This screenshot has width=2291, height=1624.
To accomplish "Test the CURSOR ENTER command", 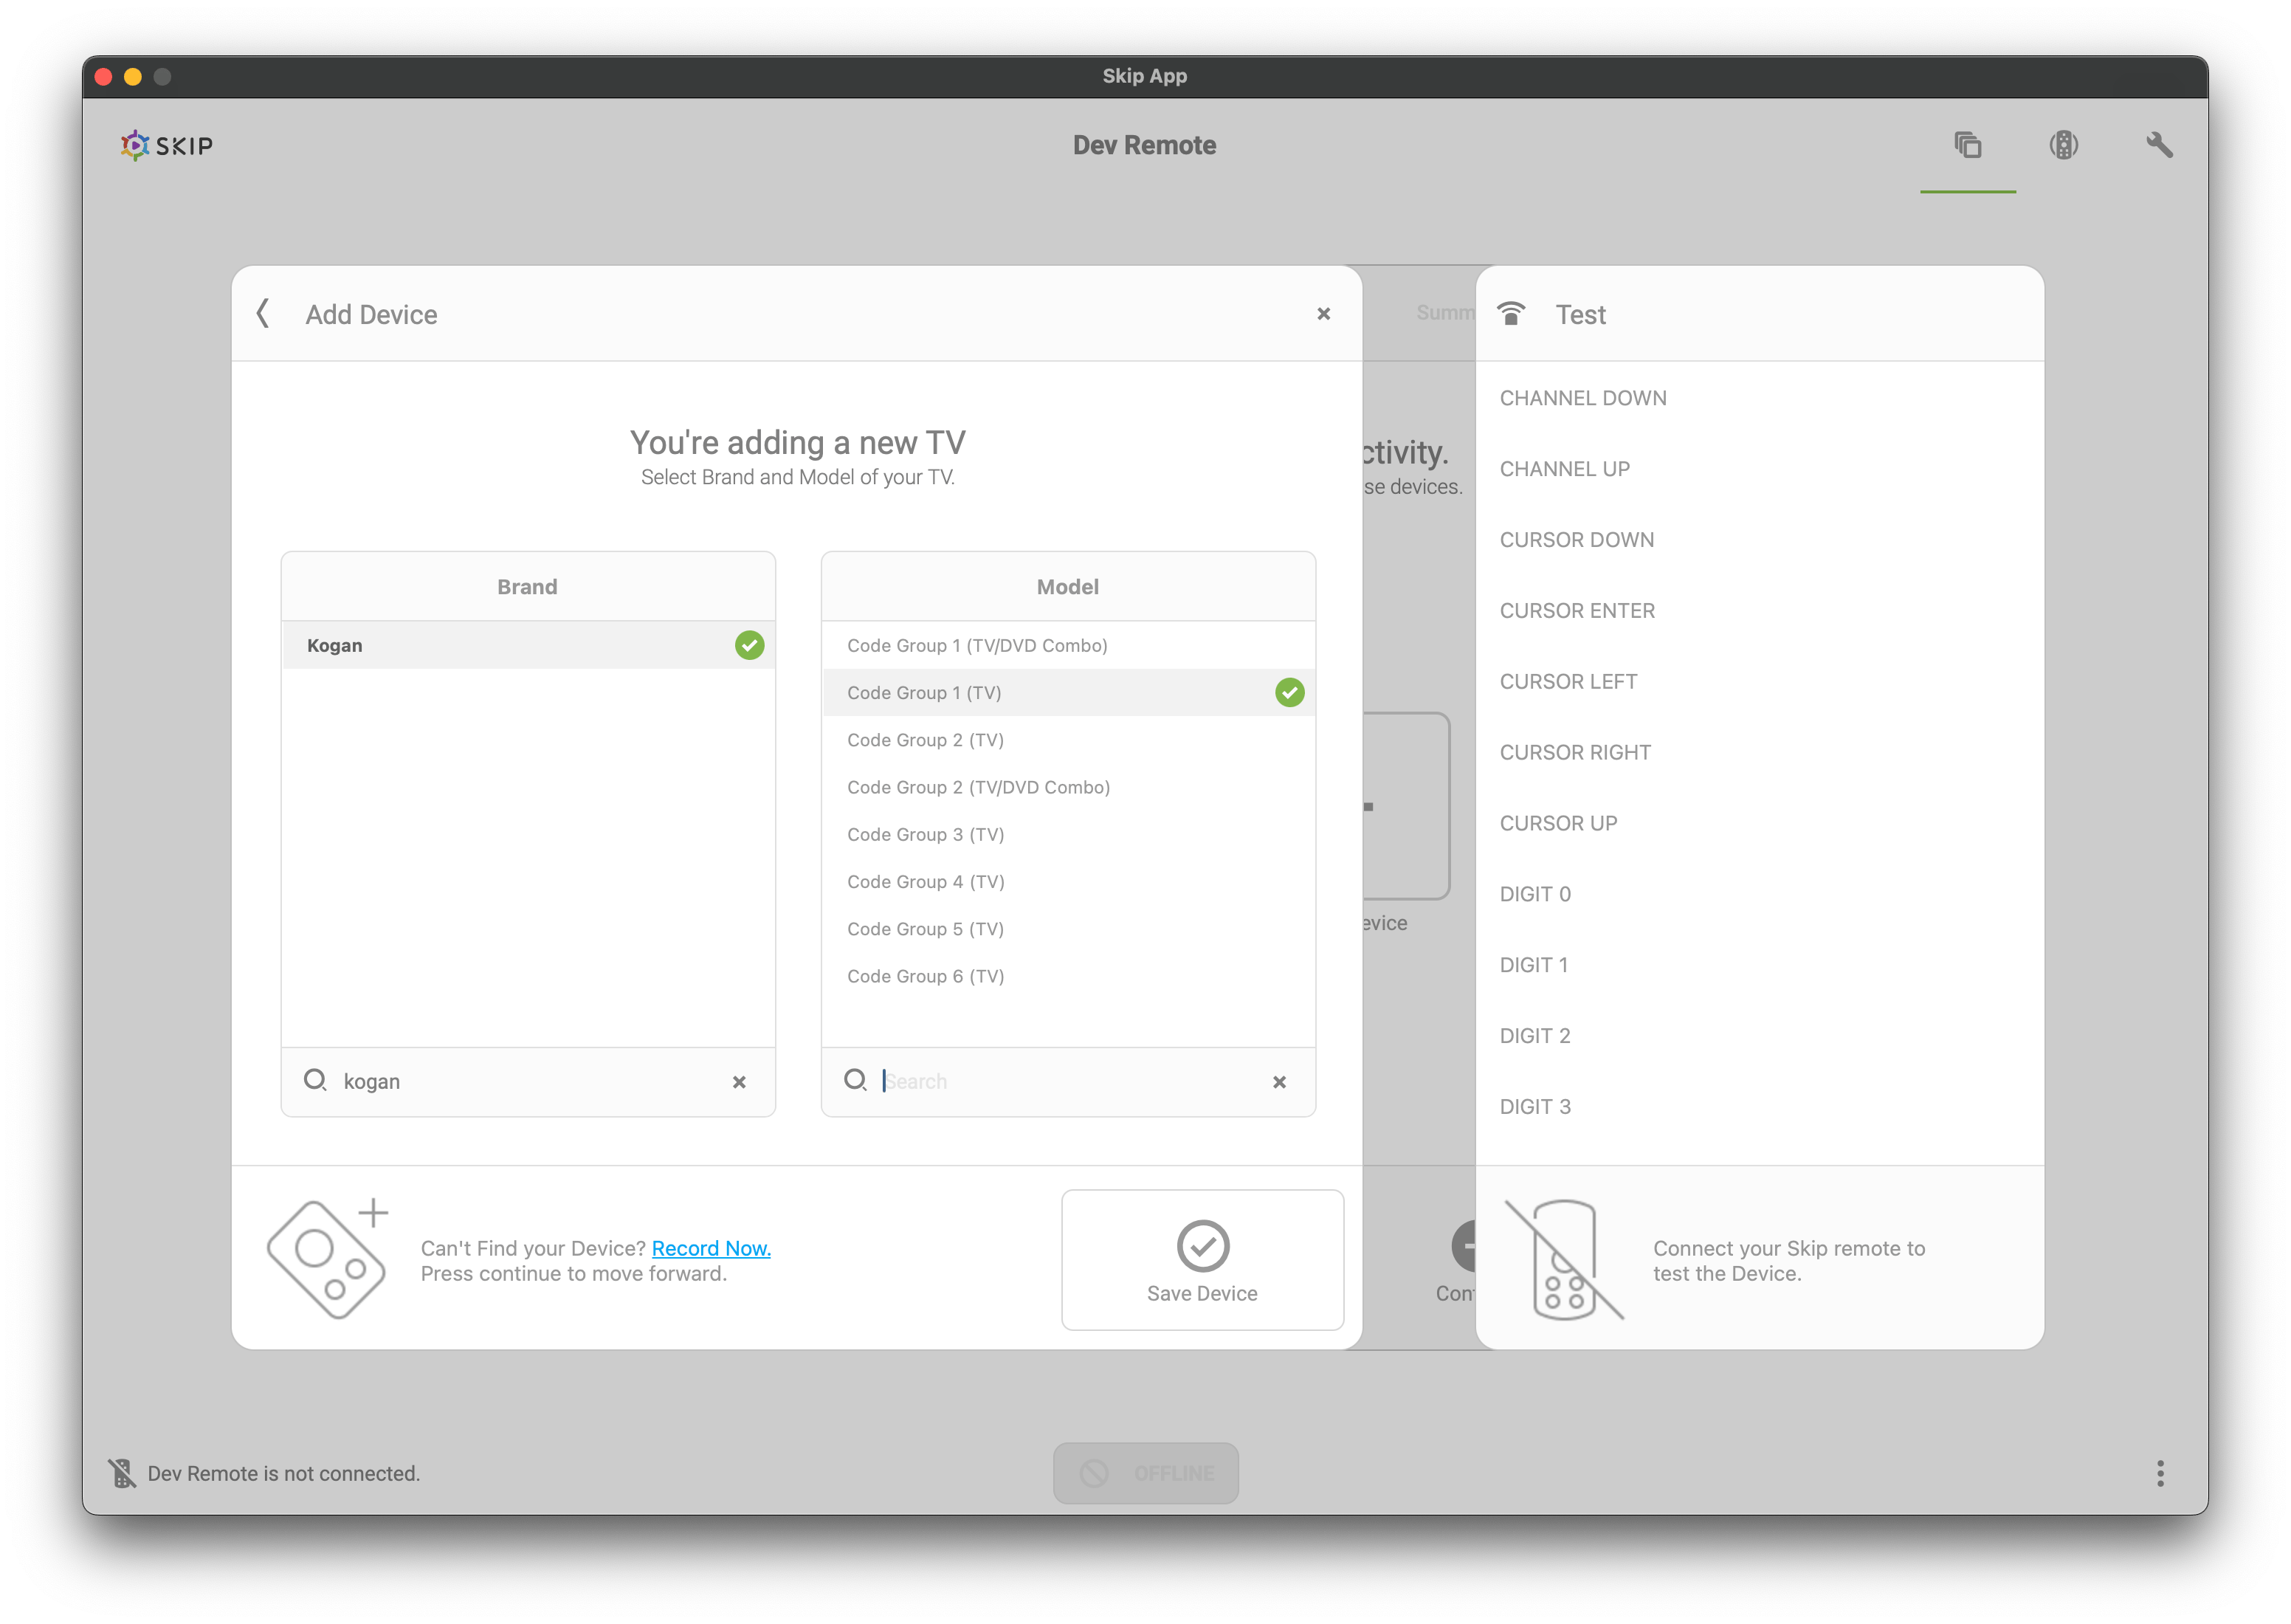I will click(x=1577, y=611).
